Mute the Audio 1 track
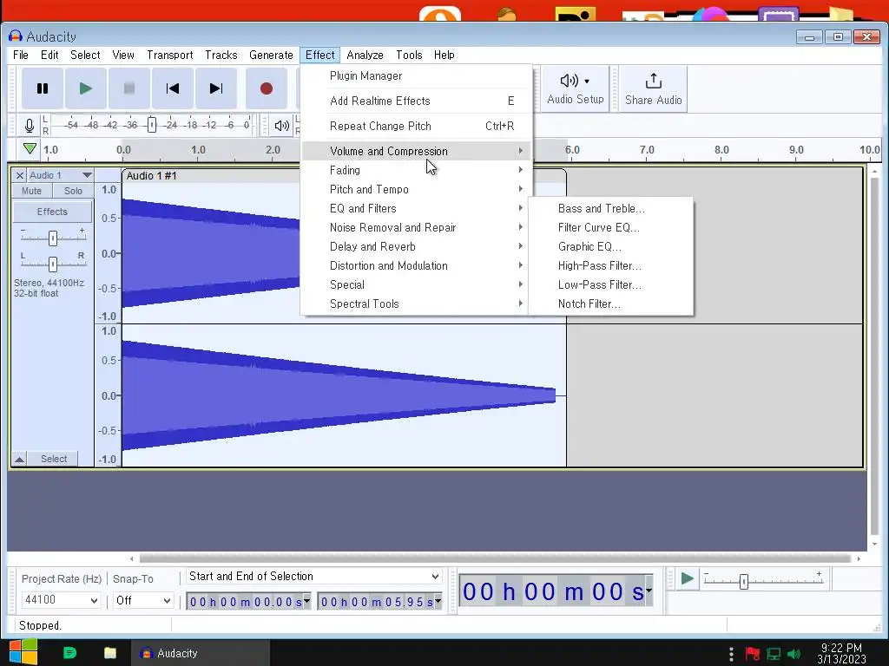The width and height of the screenshot is (889, 666). tap(32, 191)
